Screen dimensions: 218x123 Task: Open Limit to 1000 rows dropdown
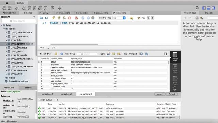(112, 18)
